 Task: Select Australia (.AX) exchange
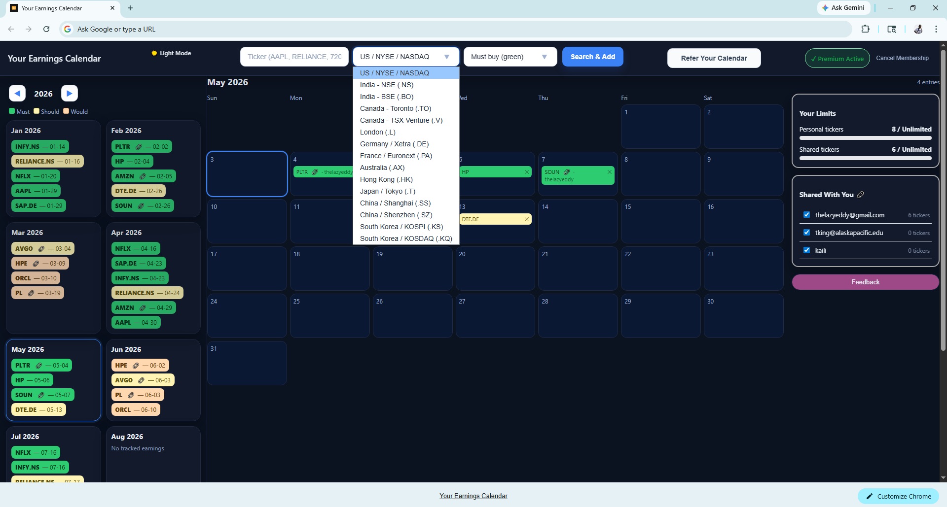pyautogui.click(x=406, y=168)
